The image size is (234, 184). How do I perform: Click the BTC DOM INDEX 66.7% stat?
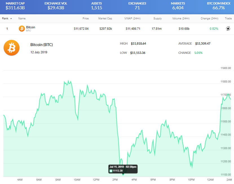(218, 6)
